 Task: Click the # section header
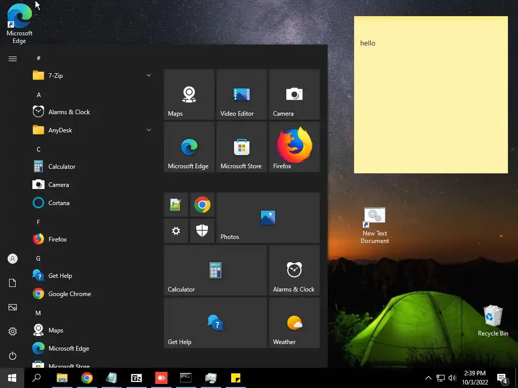pyautogui.click(x=38, y=58)
